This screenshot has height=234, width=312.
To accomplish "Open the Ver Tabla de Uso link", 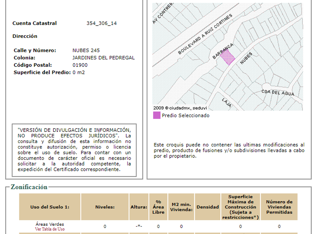I will [50, 229].
